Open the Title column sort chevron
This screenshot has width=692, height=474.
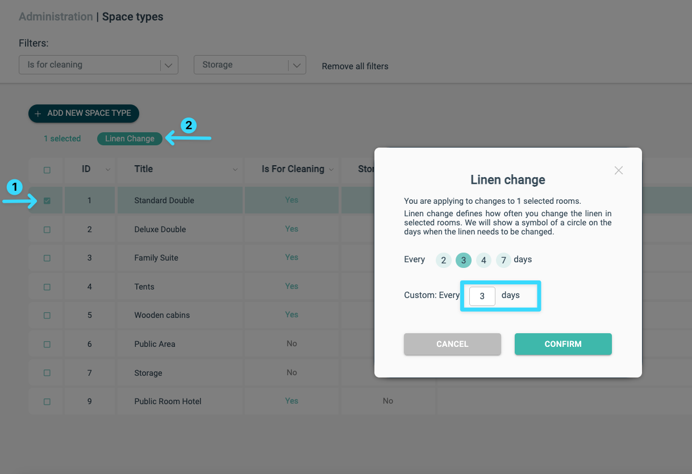(x=235, y=170)
